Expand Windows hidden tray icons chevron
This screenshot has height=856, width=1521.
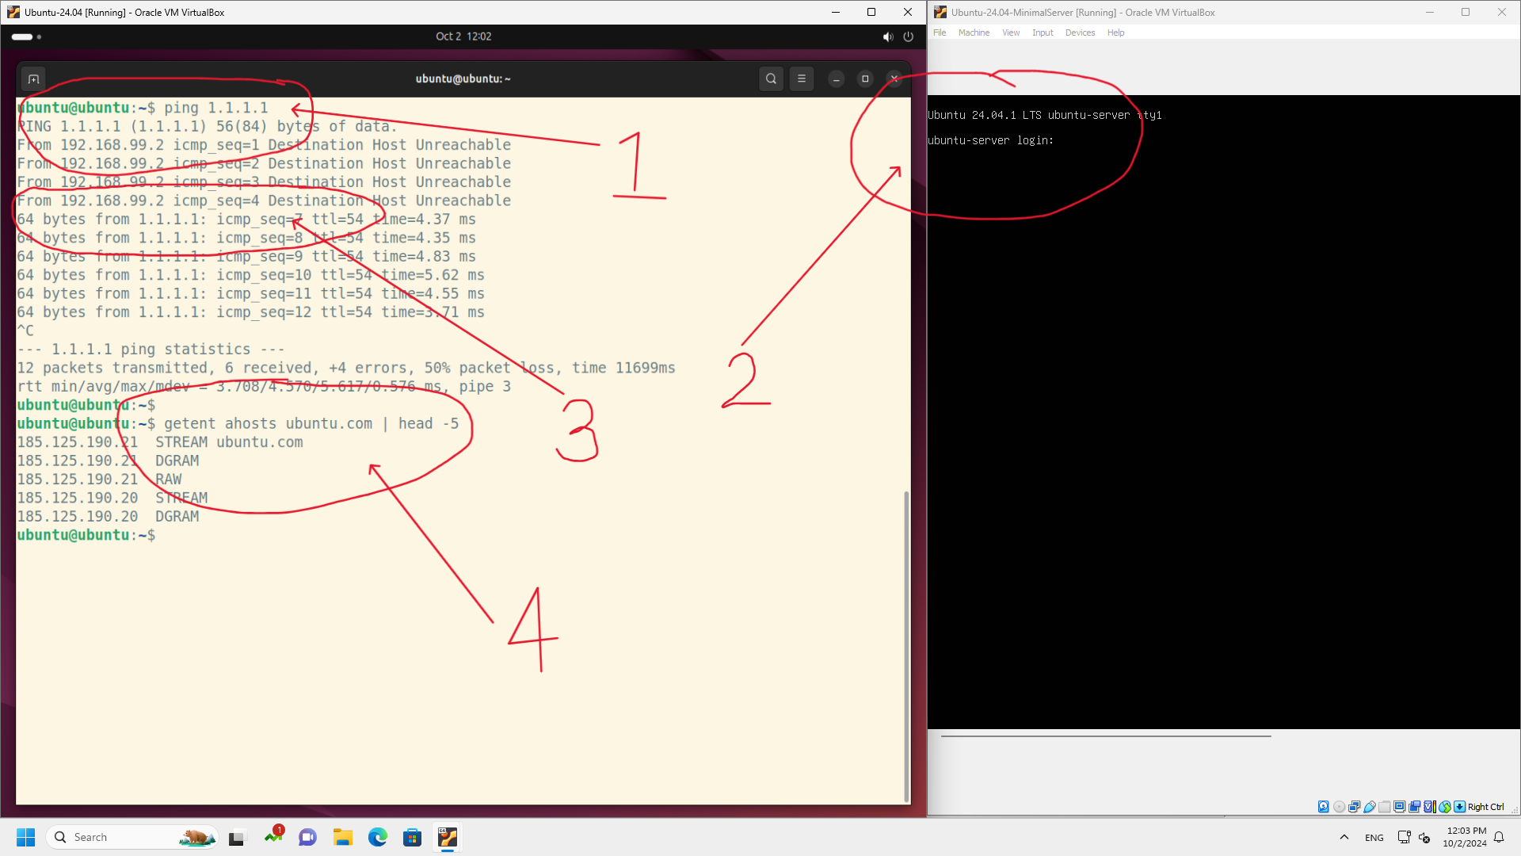(x=1344, y=837)
